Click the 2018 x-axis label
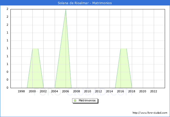170x117 pixels. pos(132,91)
